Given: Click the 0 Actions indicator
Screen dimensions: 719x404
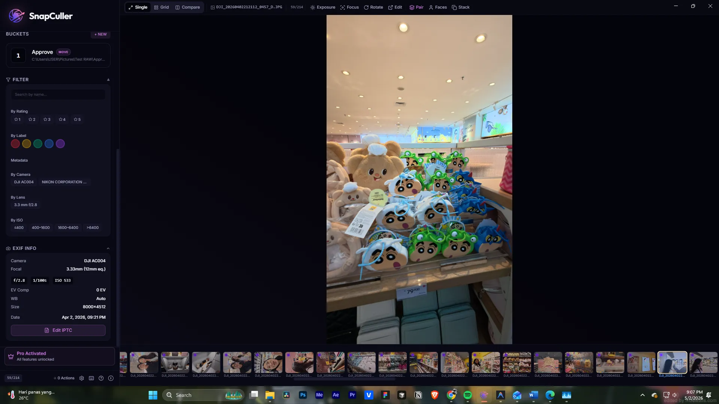Looking at the screenshot, I should (64, 378).
